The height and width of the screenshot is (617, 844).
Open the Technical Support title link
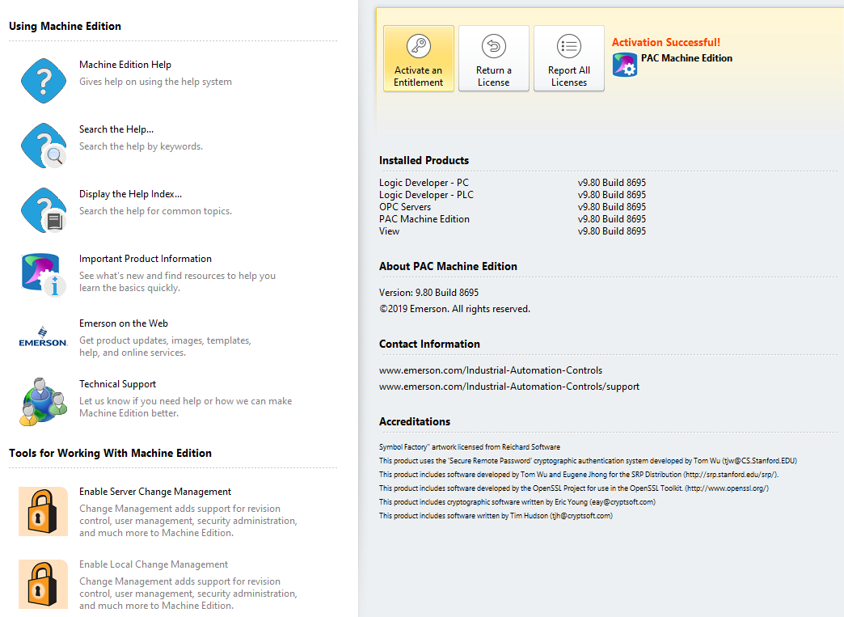[117, 384]
